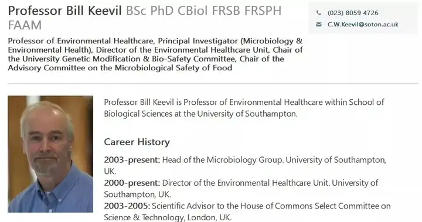This screenshot has width=422, height=222.
Task: Click the Science & Technology, London, UK line
Action: tap(168, 217)
